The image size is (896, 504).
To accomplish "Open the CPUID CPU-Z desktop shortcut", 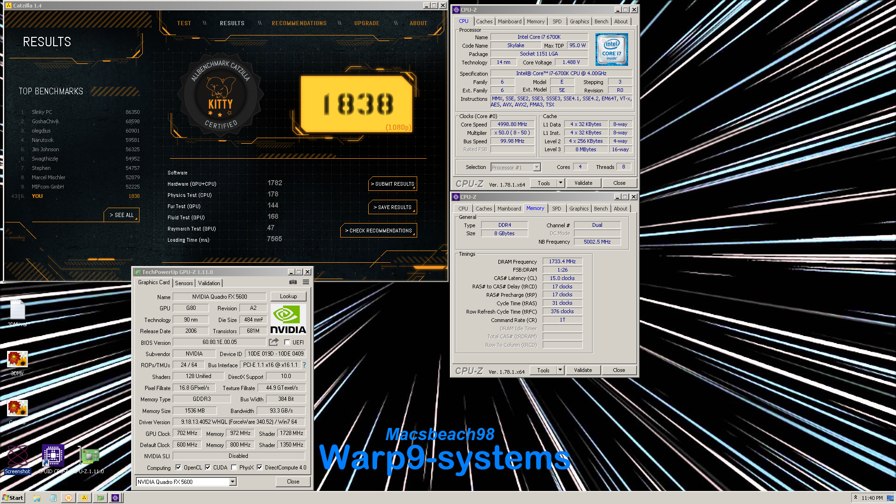I will click(53, 459).
